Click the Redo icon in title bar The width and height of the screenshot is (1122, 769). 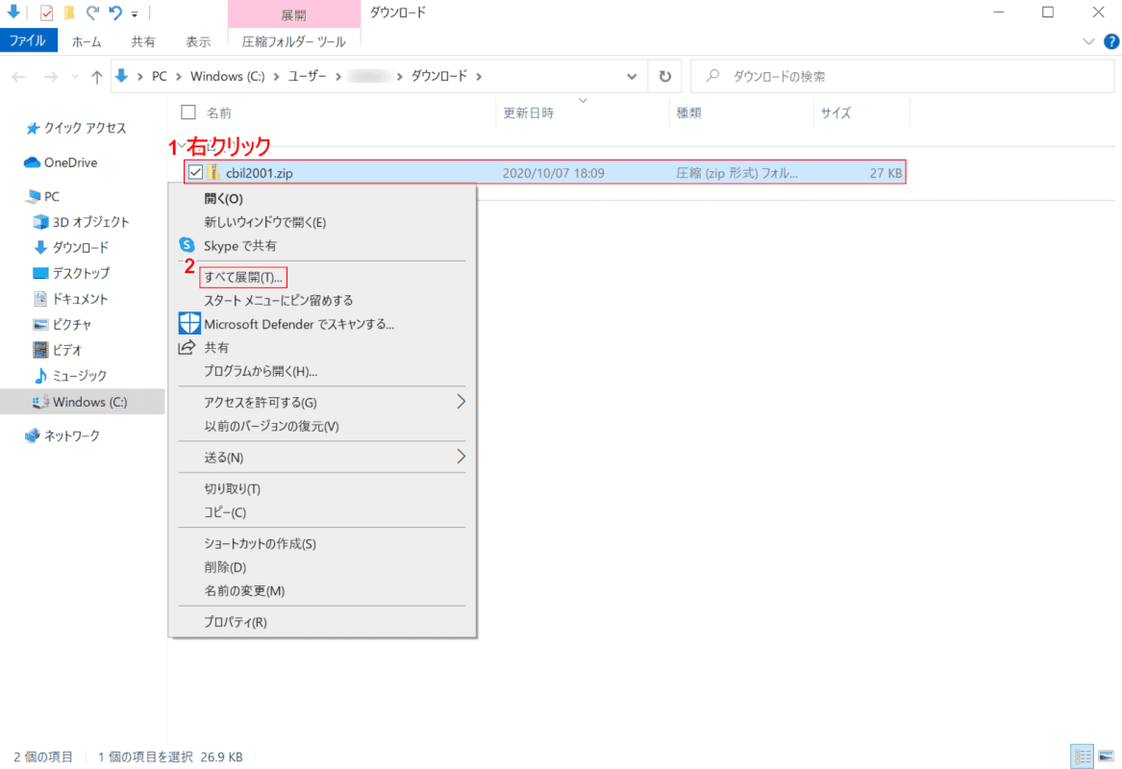(x=92, y=12)
